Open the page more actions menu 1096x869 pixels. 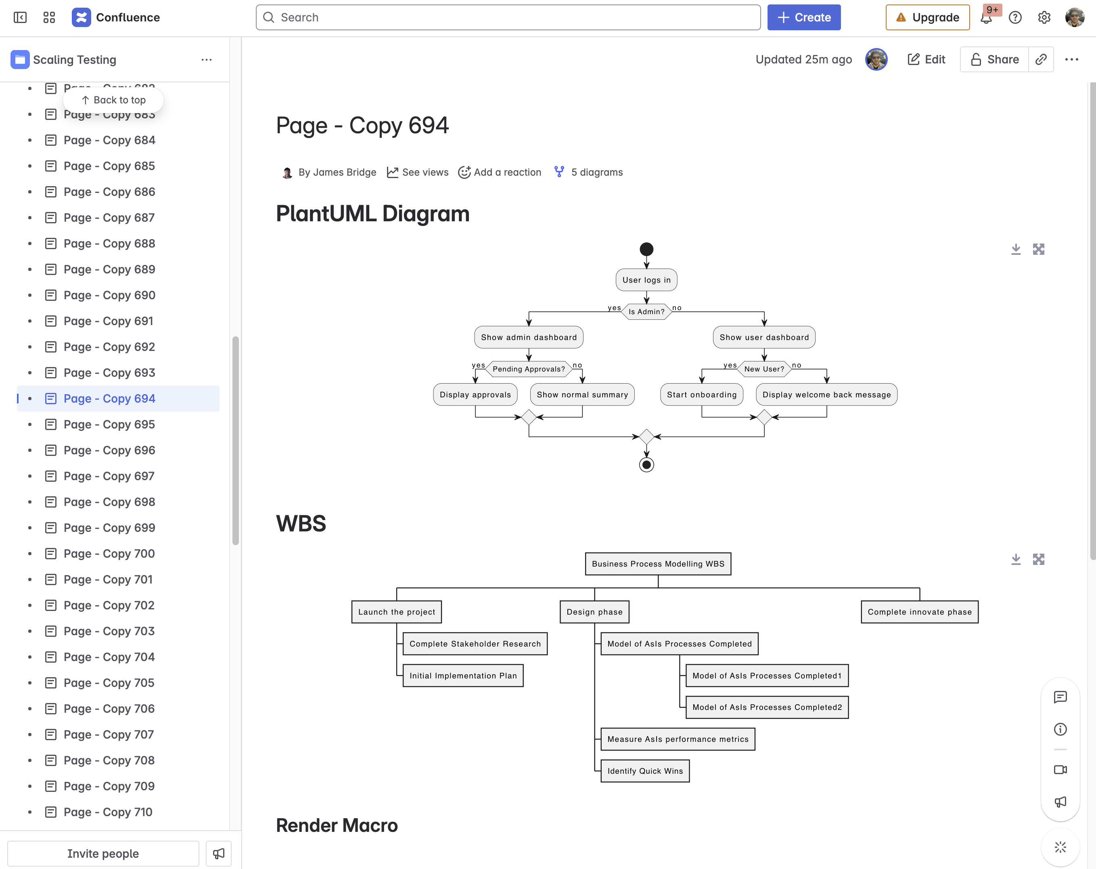point(1072,59)
